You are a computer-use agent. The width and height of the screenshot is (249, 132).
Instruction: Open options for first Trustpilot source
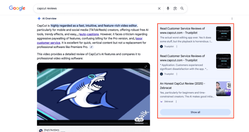(177, 47)
